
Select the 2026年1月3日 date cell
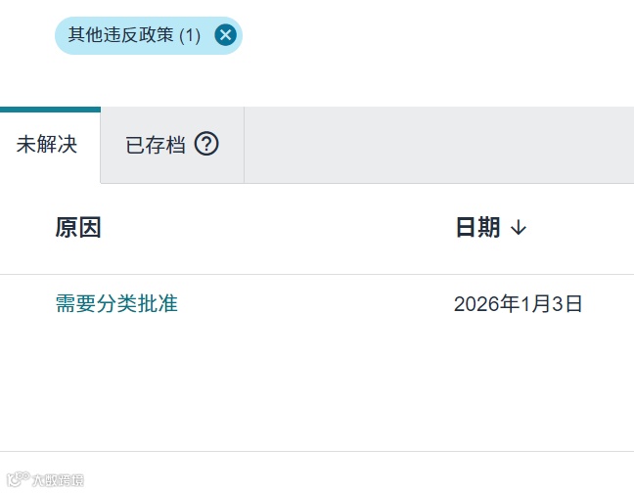[x=518, y=304]
